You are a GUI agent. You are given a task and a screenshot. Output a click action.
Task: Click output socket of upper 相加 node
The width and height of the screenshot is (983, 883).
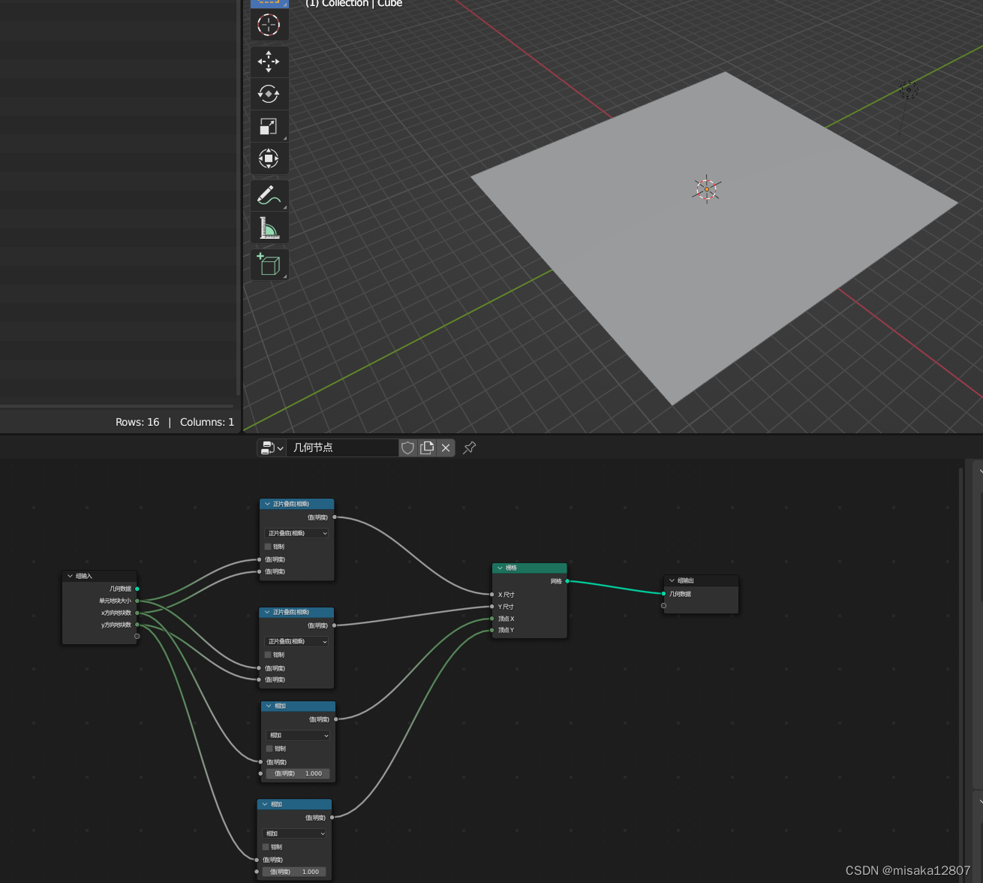(336, 719)
